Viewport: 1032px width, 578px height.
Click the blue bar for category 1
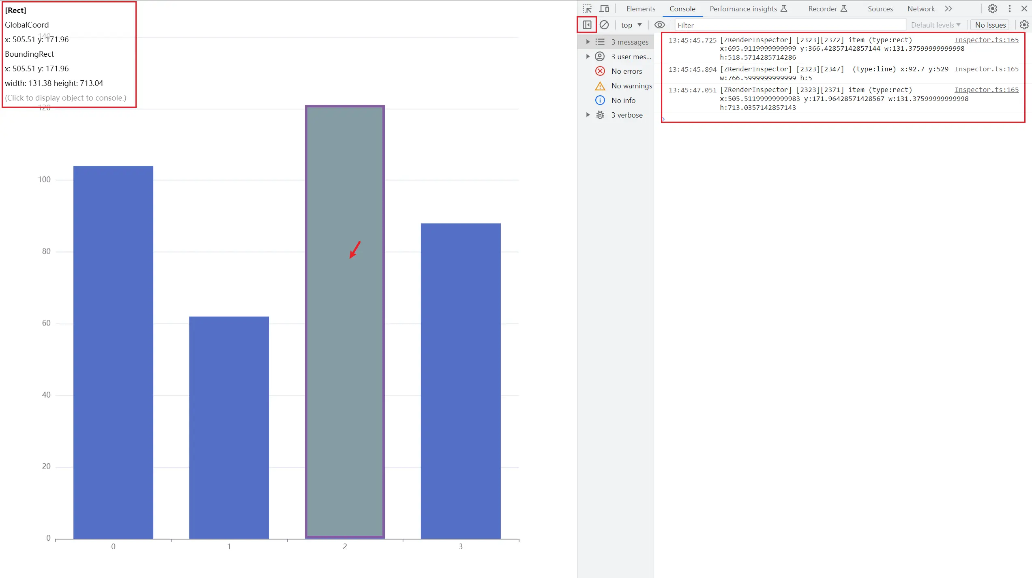[x=229, y=428]
